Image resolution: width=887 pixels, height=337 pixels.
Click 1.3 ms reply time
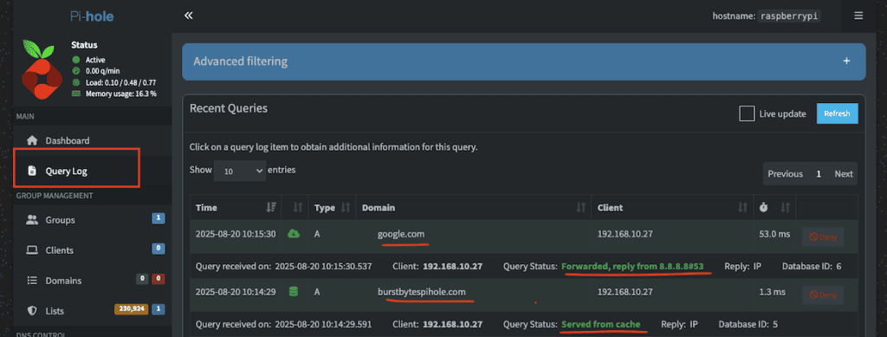(x=772, y=292)
